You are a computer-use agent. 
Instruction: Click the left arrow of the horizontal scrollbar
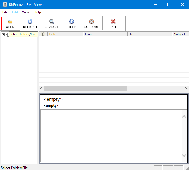click(41, 88)
